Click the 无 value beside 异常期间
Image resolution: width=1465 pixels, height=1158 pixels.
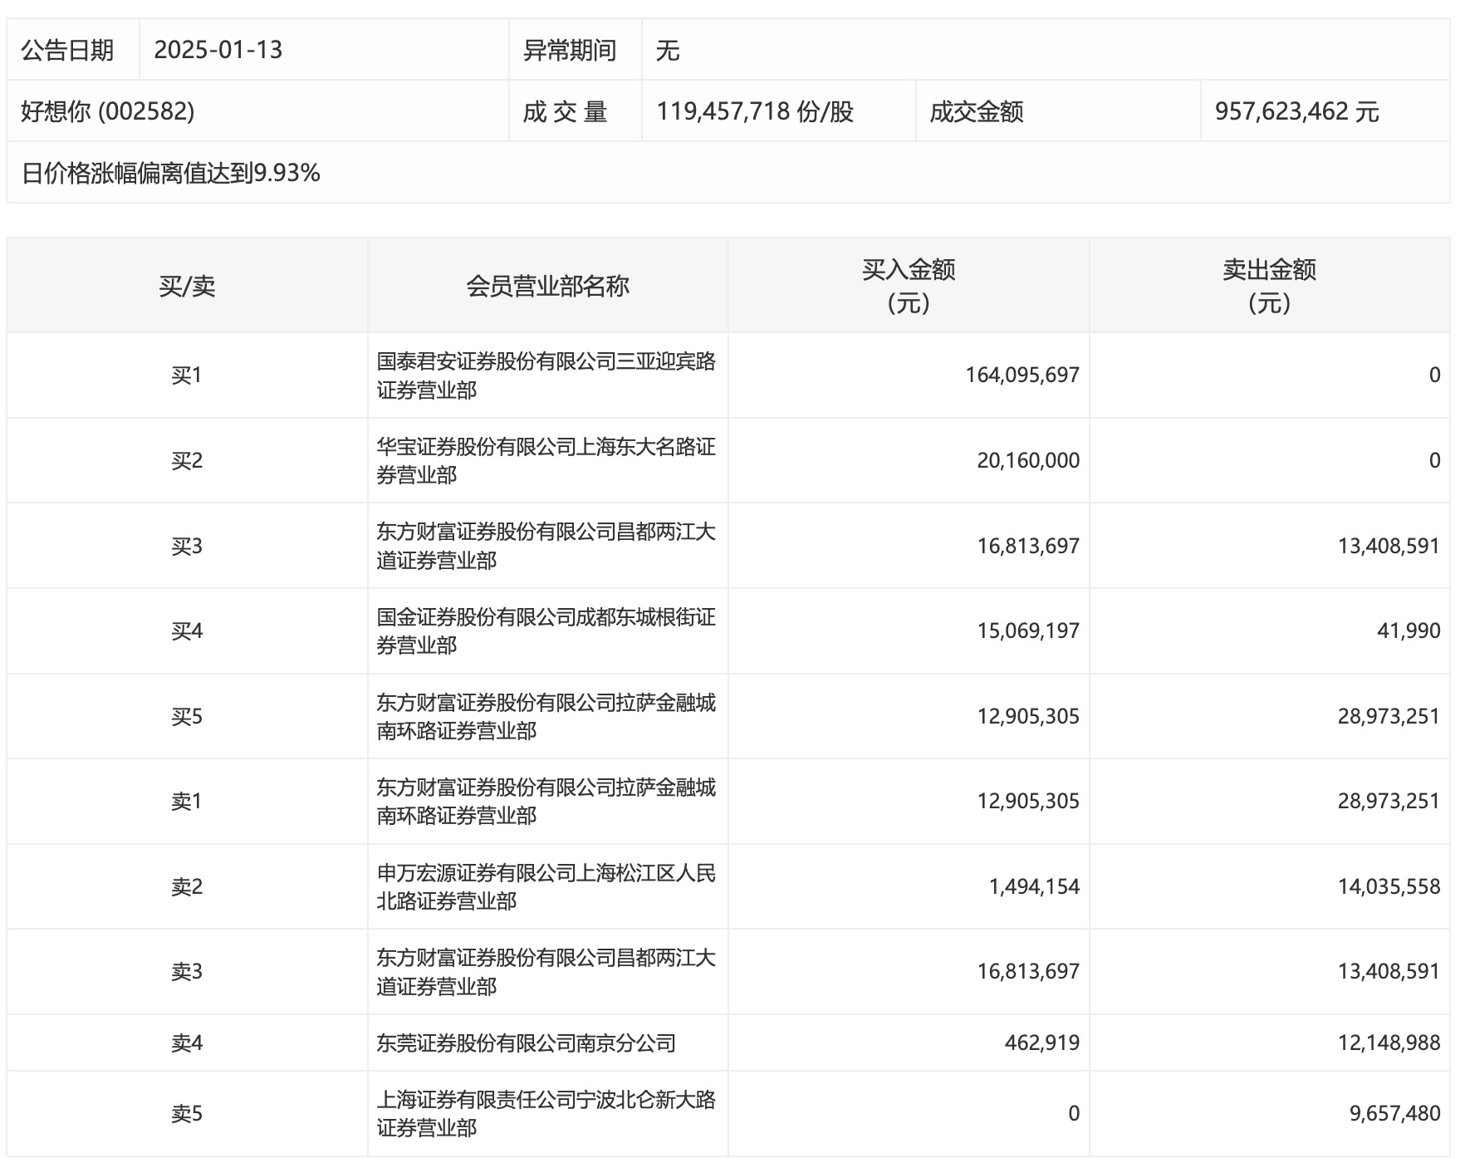pyautogui.click(x=668, y=51)
